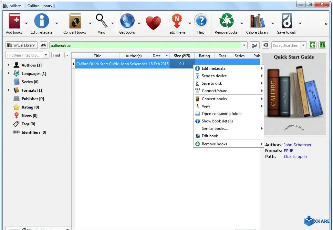The image size is (333, 230).
Task: Click the Calibre Library bookshelf icon
Action: (257, 21)
